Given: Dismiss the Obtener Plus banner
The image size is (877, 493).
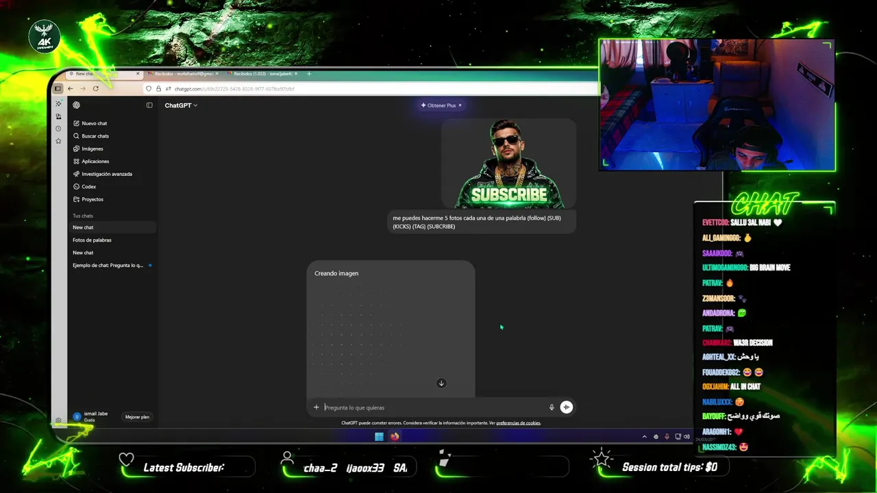Looking at the screenshot, I should (x=460, y=105).
